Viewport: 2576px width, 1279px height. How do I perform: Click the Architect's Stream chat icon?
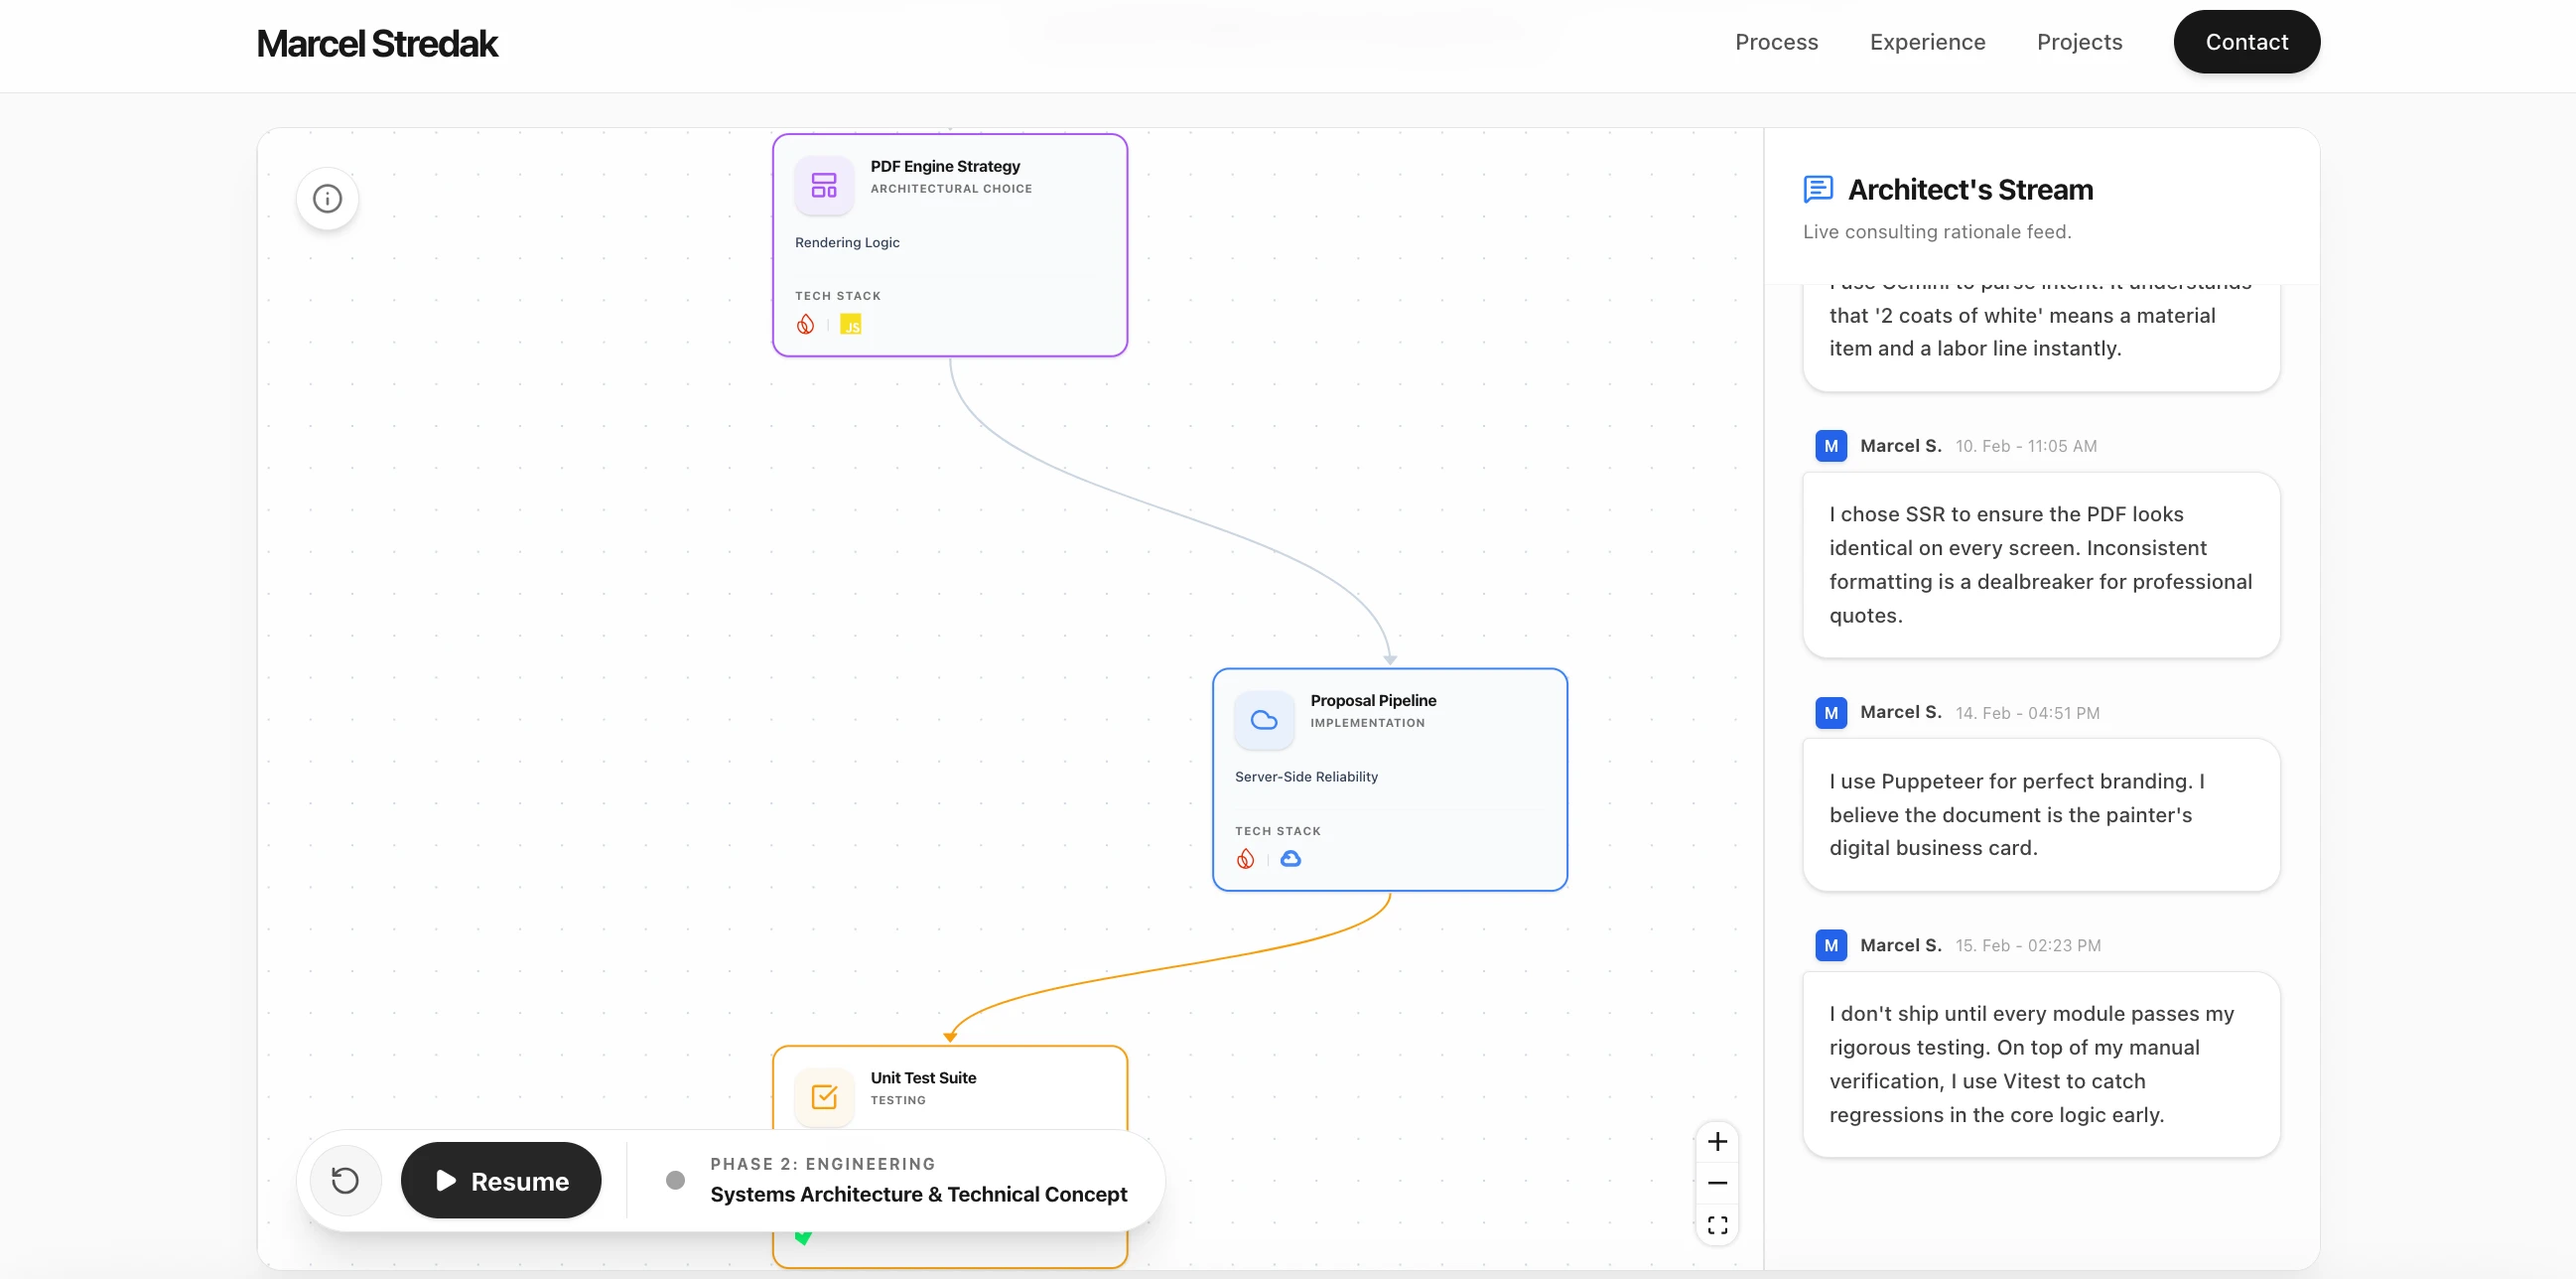(x=1817, y=189)
